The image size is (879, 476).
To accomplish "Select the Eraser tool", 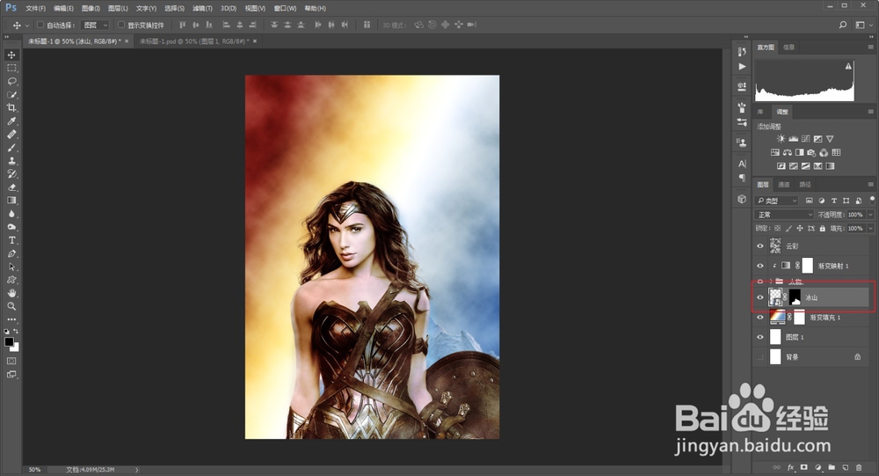I will 11,187.
